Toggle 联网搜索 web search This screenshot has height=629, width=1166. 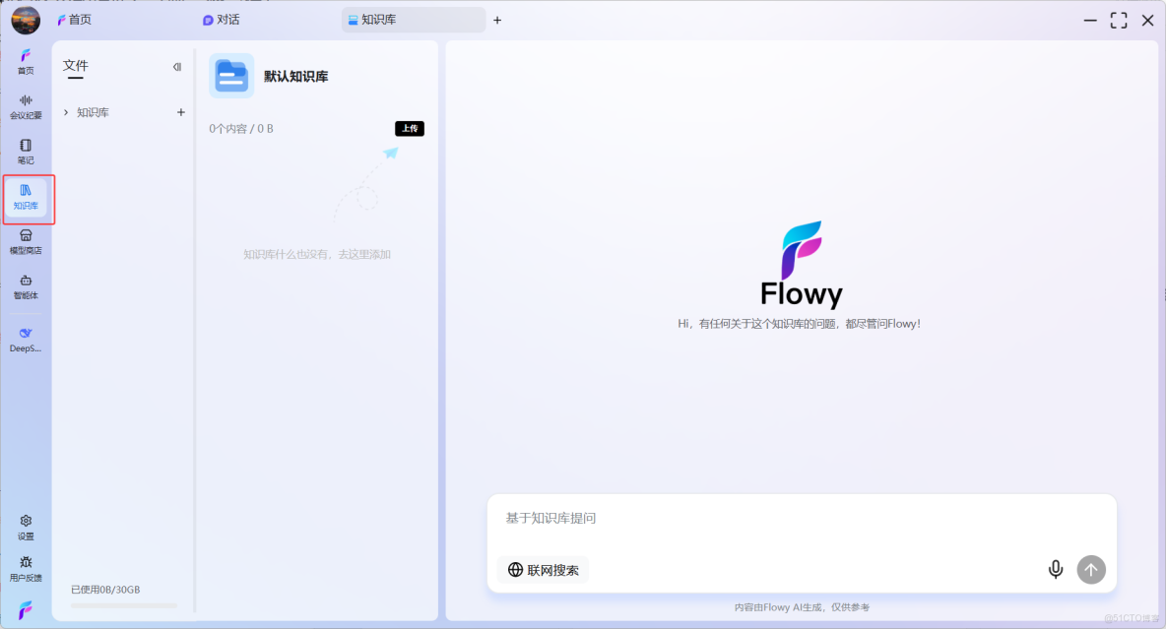[542, 569]
